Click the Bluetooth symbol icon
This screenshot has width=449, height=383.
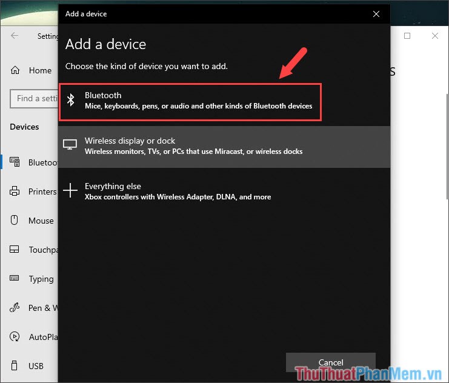[x=71, y=100]
